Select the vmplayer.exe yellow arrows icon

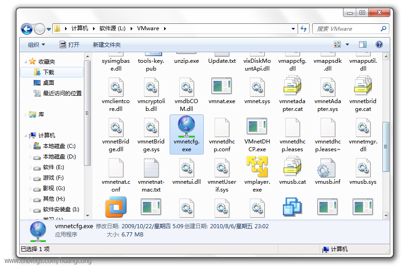[257, 166]
